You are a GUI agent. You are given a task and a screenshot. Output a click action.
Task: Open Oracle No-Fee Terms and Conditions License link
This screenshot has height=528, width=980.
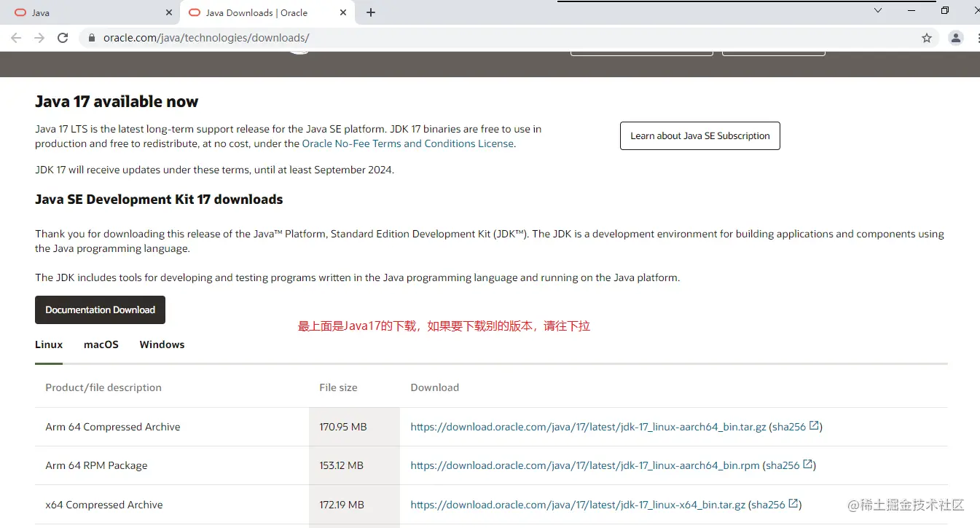(x=408, y=143)
